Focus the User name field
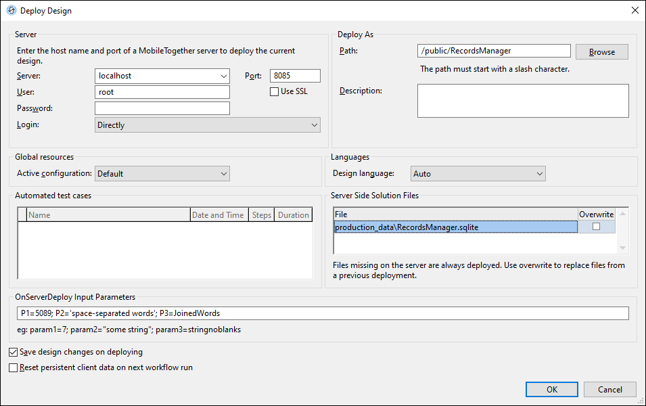Image resolution: width=646 pixels, height=406 pixels. click(x=162, y=92)
